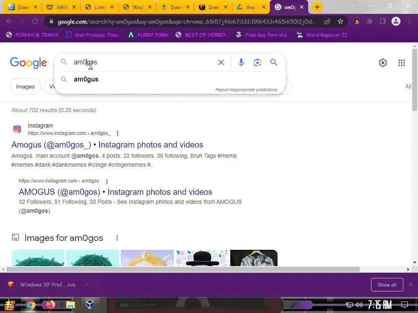418x313 pixels.
Task: Open the notifications center icon
Action: coord(405,305)
